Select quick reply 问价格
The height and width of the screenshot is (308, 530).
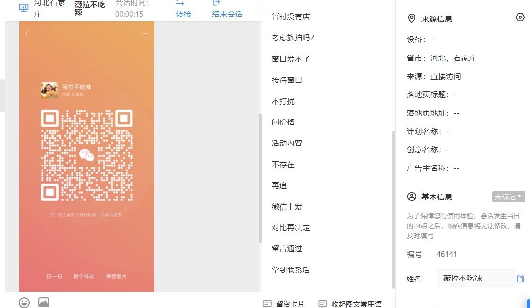click(283, 122)
